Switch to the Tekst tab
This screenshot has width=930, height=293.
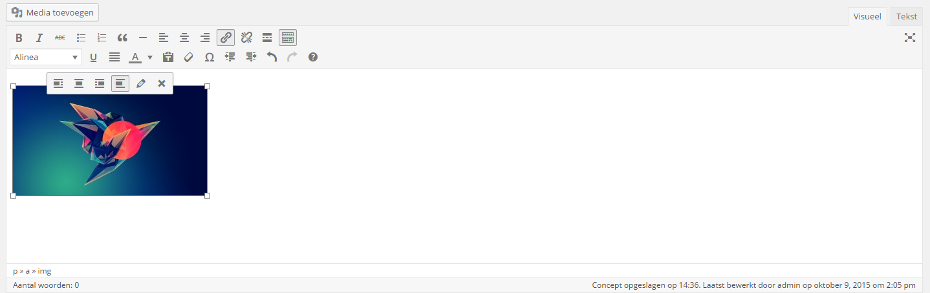pos(906,17)
